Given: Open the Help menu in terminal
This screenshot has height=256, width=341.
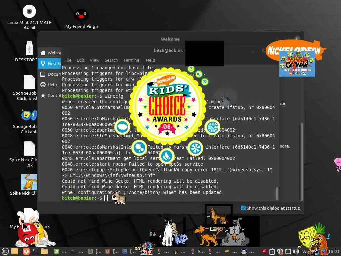Looking at the screenshot, I should coord(150,60).
